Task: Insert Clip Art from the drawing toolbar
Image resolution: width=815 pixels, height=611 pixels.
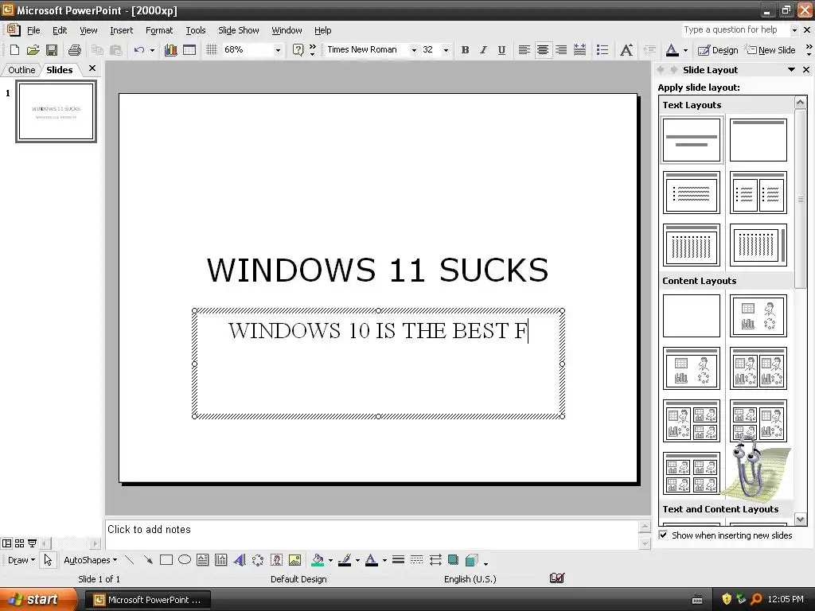Action: pyautogui.click(x=276, y=560)
